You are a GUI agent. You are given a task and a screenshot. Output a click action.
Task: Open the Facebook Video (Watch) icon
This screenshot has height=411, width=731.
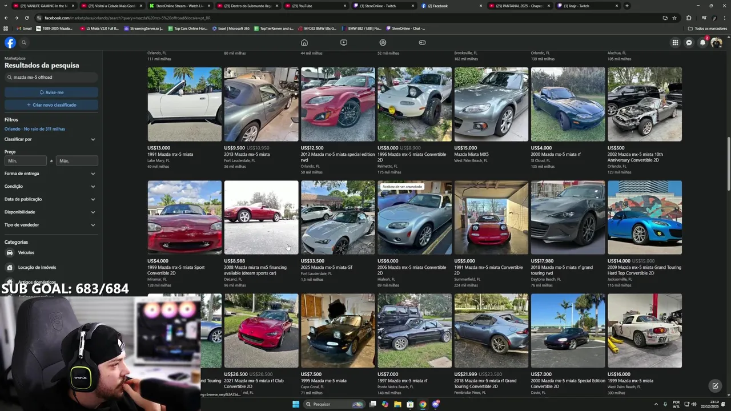344,42
